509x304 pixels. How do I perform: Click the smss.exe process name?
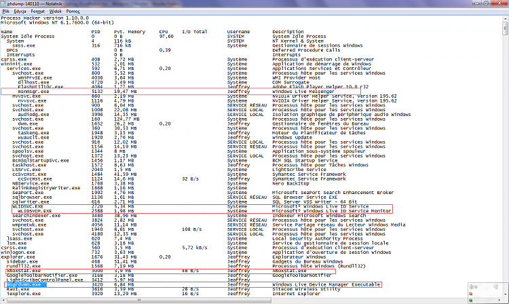click(x=23, y=45)
